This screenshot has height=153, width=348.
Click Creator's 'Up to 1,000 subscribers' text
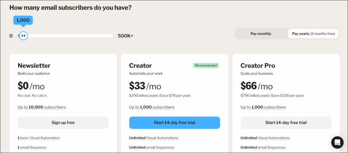[x=152, y=107]
